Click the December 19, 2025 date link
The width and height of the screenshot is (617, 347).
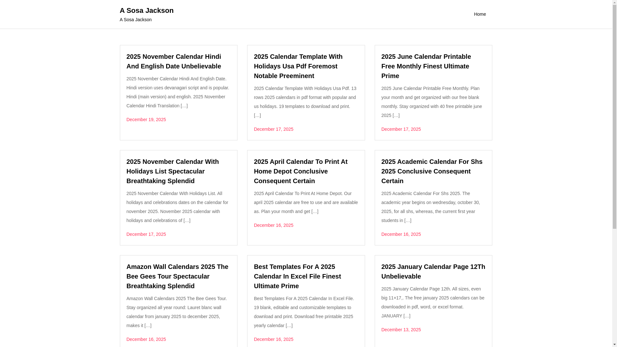(x=146, y=120)
